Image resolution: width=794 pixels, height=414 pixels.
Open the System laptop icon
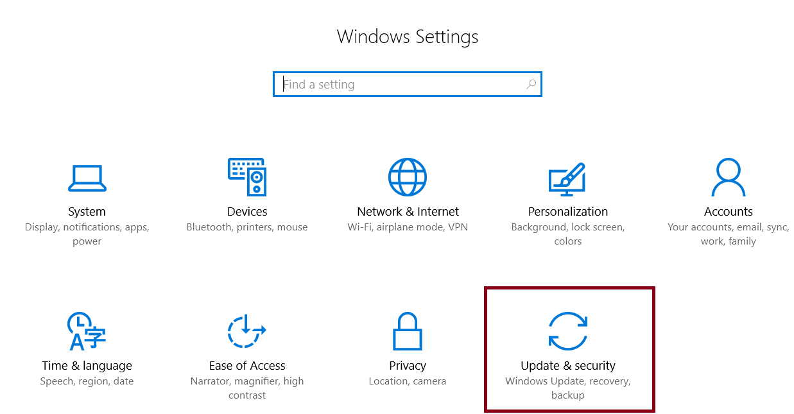[x=87, y=178]
